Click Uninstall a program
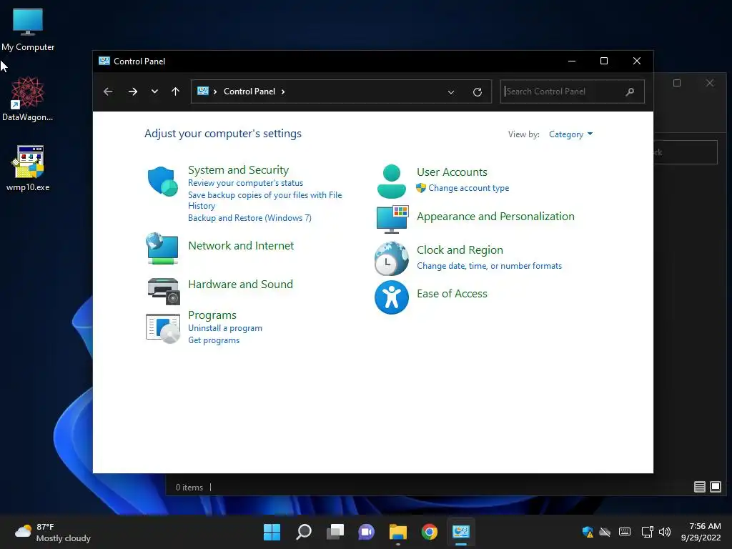Viewport: 732px width, 549px height. (x=225, y=328)
